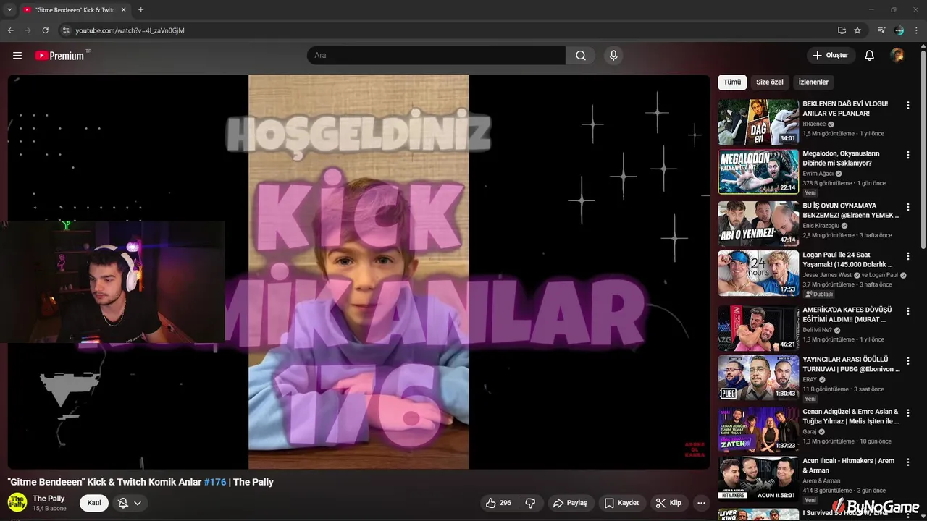The height and width of the screenshot is (521, 927).
Task: Click the Klip clip button
Action: point(668,503)
